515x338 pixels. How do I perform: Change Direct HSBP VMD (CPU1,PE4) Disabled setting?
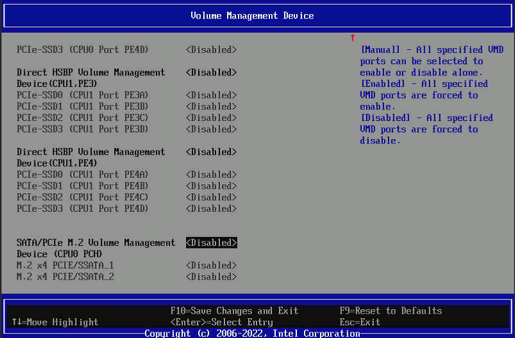[211, 152]
